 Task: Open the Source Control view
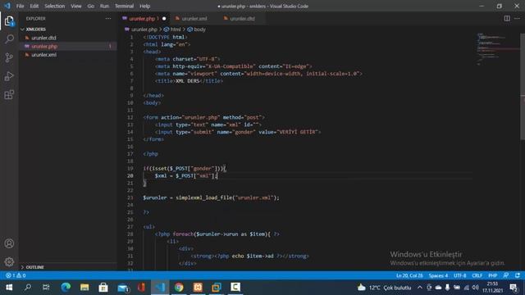pos(9,57)
